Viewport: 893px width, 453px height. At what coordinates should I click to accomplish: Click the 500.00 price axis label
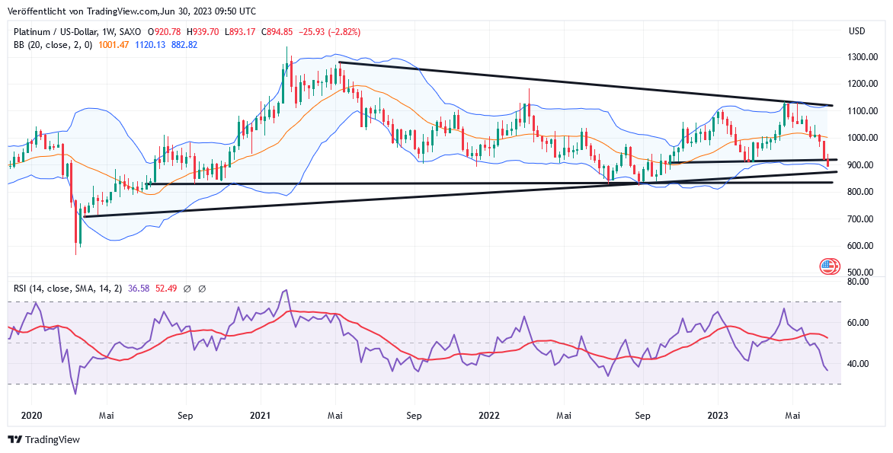coord(860,273)
